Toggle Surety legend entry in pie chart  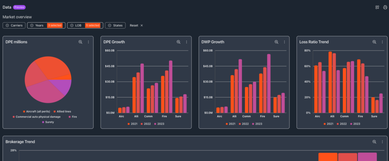pos(48,122)
